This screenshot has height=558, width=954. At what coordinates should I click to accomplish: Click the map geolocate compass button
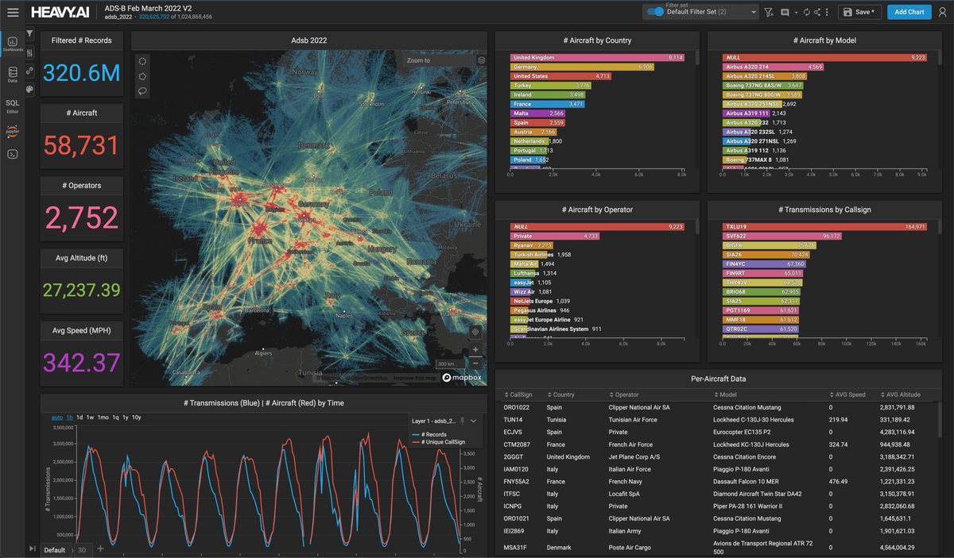click(475, 332)
